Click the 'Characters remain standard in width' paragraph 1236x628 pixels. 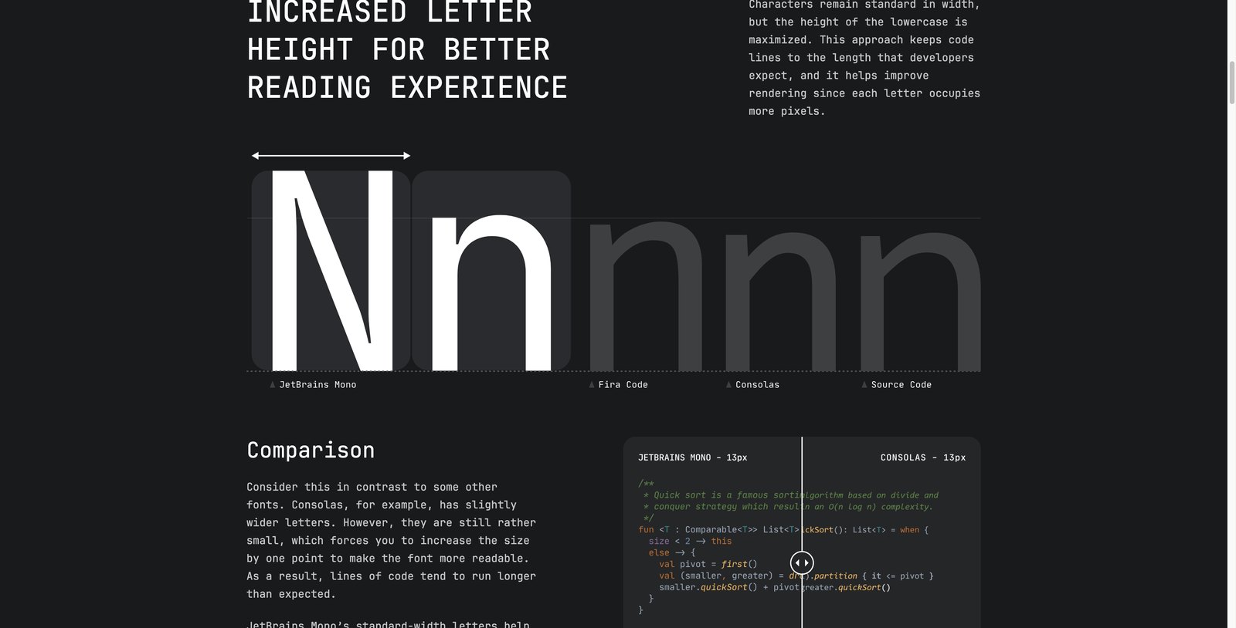click(x=864, y=58)
